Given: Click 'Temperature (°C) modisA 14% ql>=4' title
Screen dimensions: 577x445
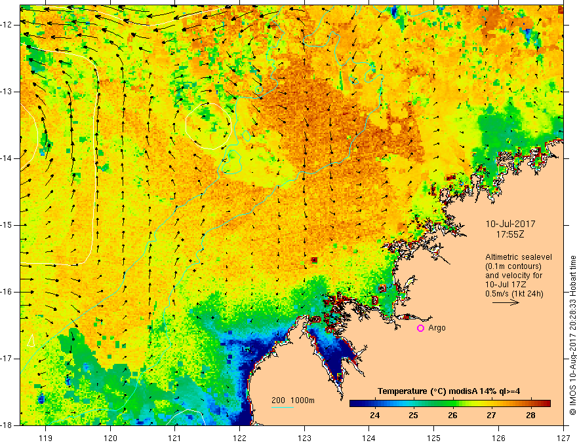Looking at the screenshot, I should [x=448, y=391].
